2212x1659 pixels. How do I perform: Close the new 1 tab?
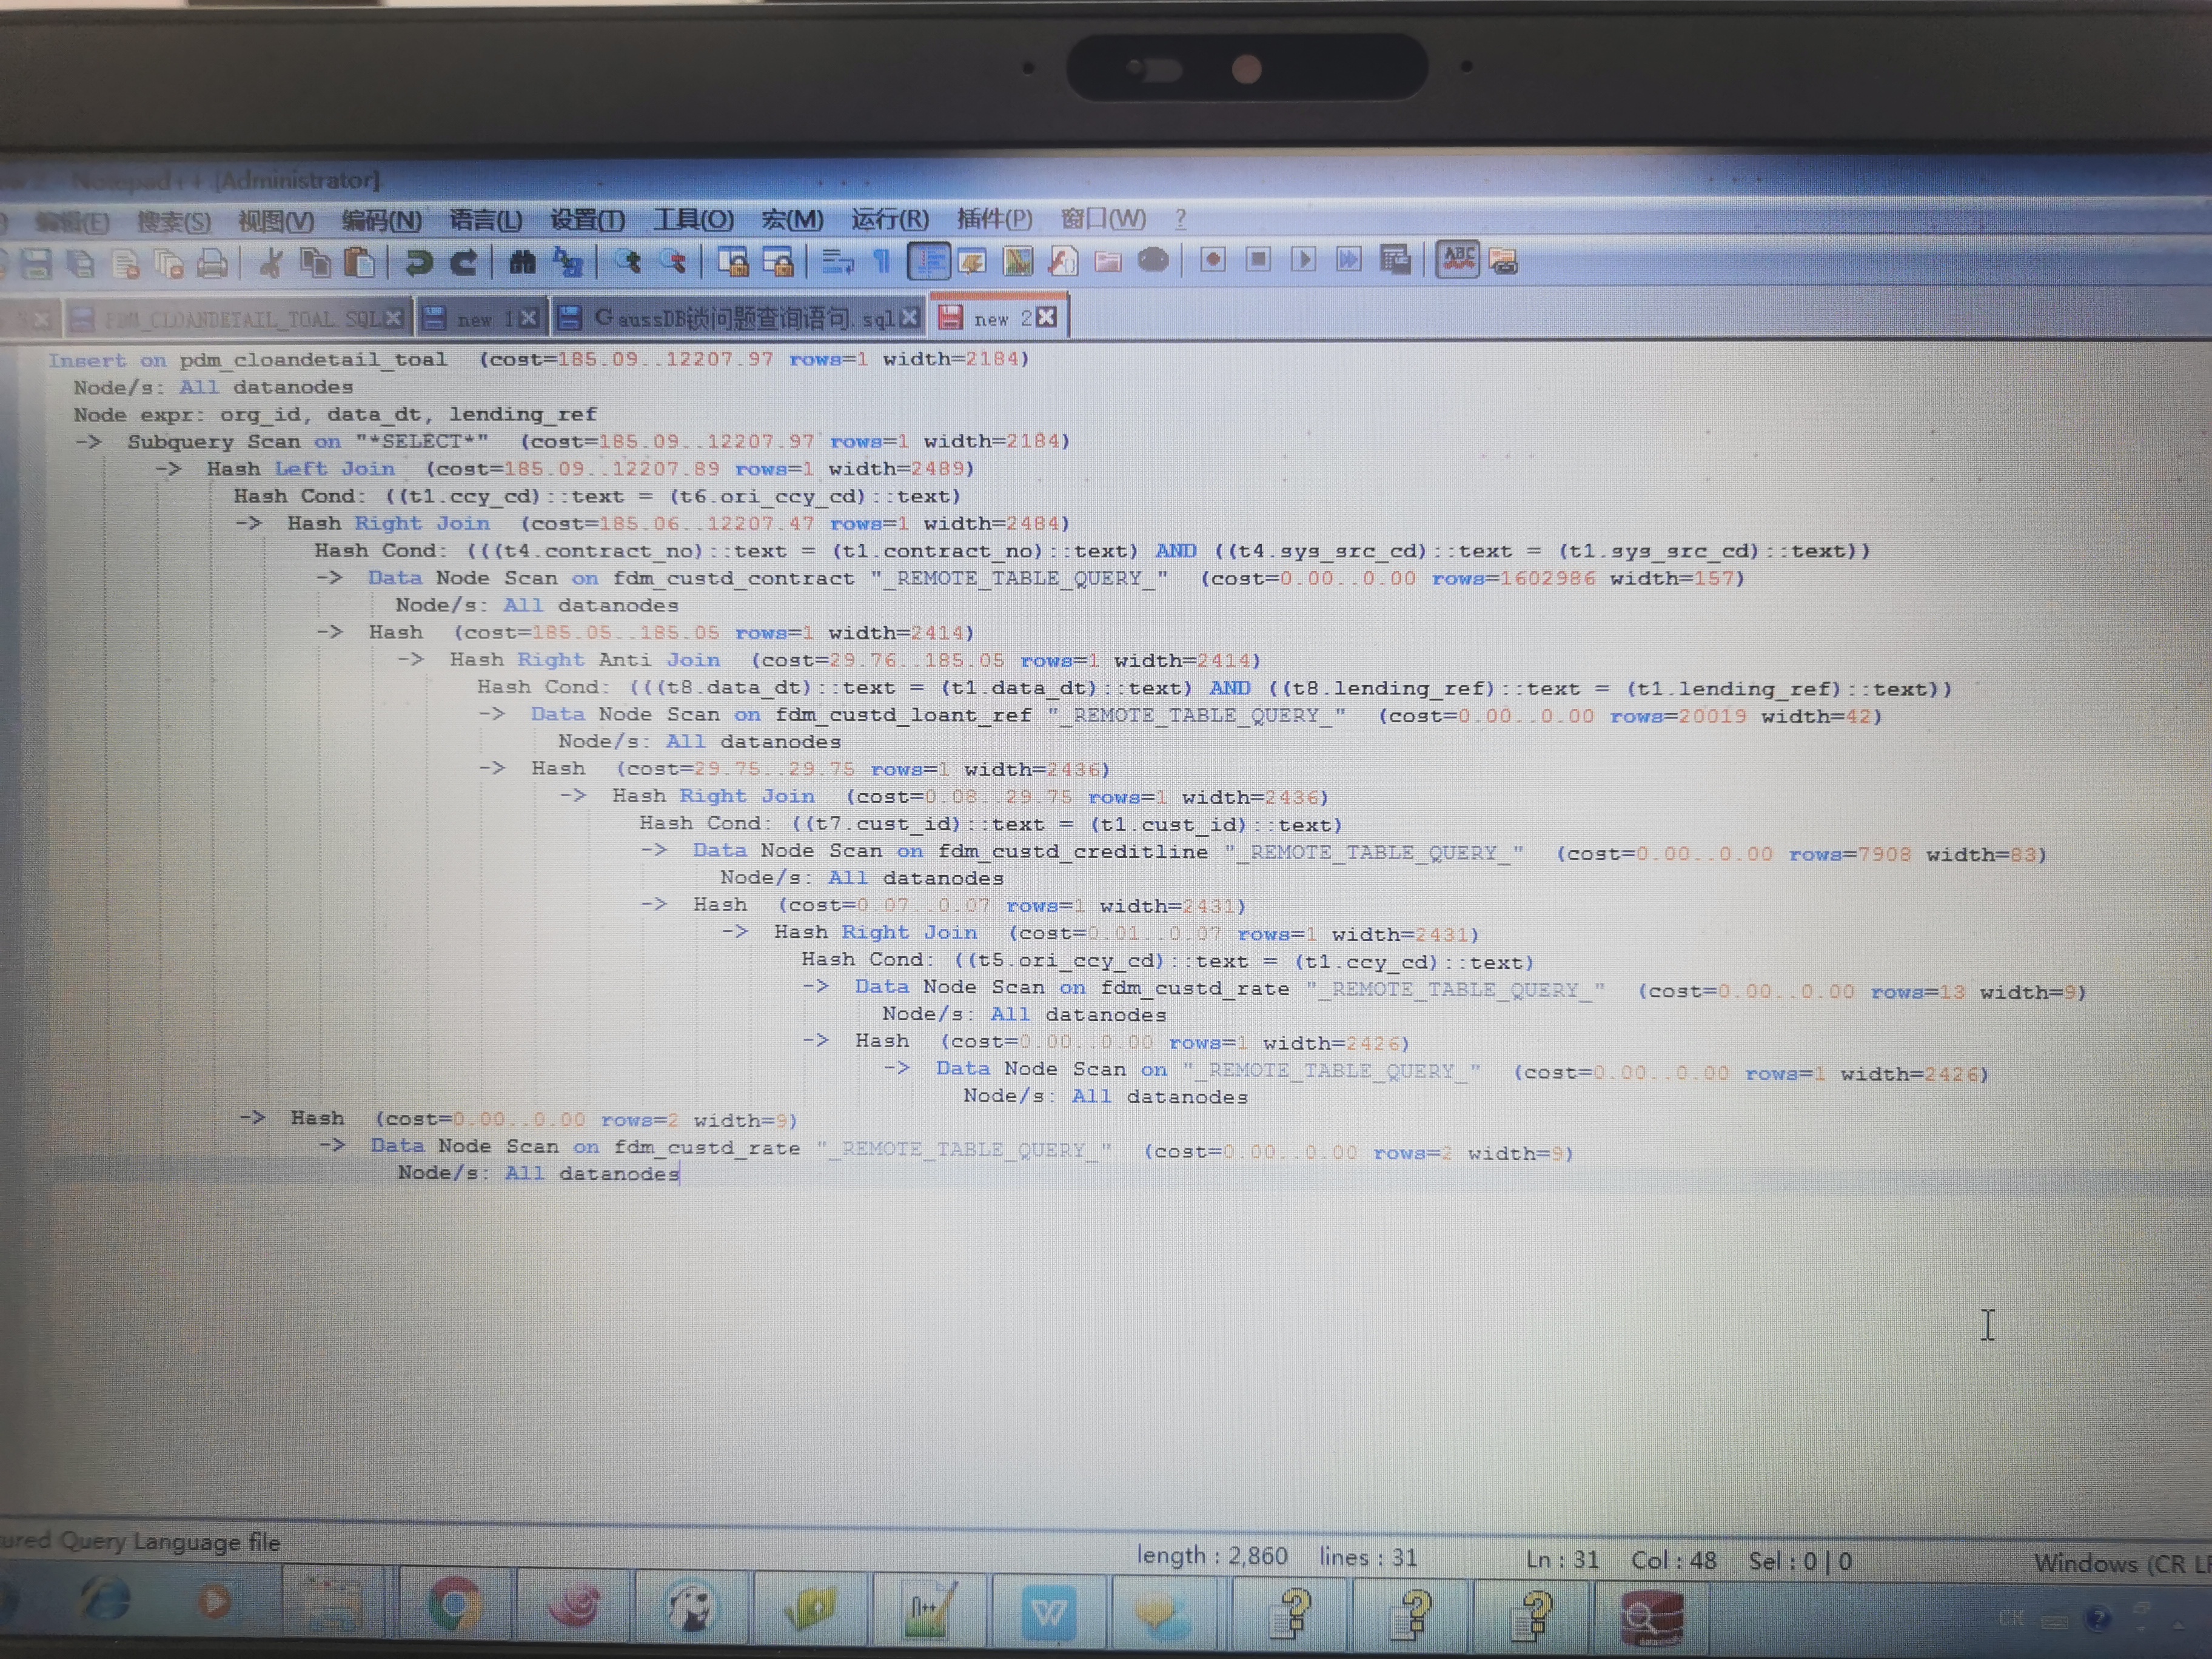tap(529, 318)
